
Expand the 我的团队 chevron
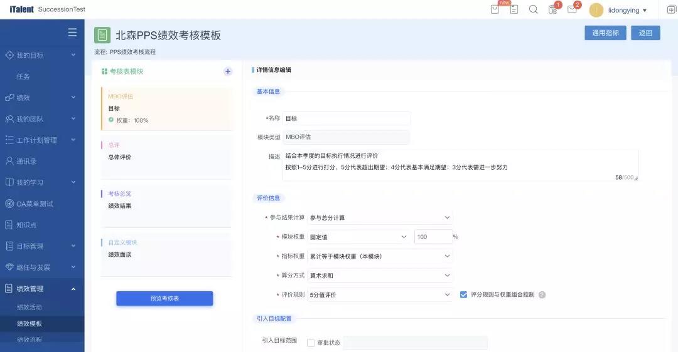pyautogui.click(x=73, y=118)
